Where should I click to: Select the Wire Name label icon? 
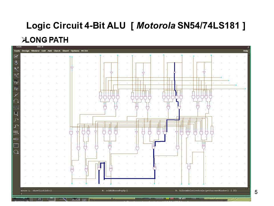16,133
